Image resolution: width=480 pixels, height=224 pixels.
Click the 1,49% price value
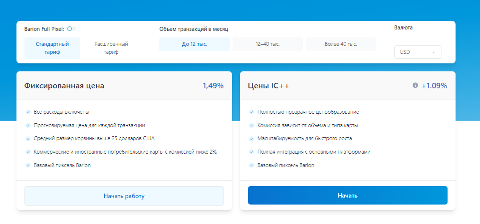tap(213, 86)
